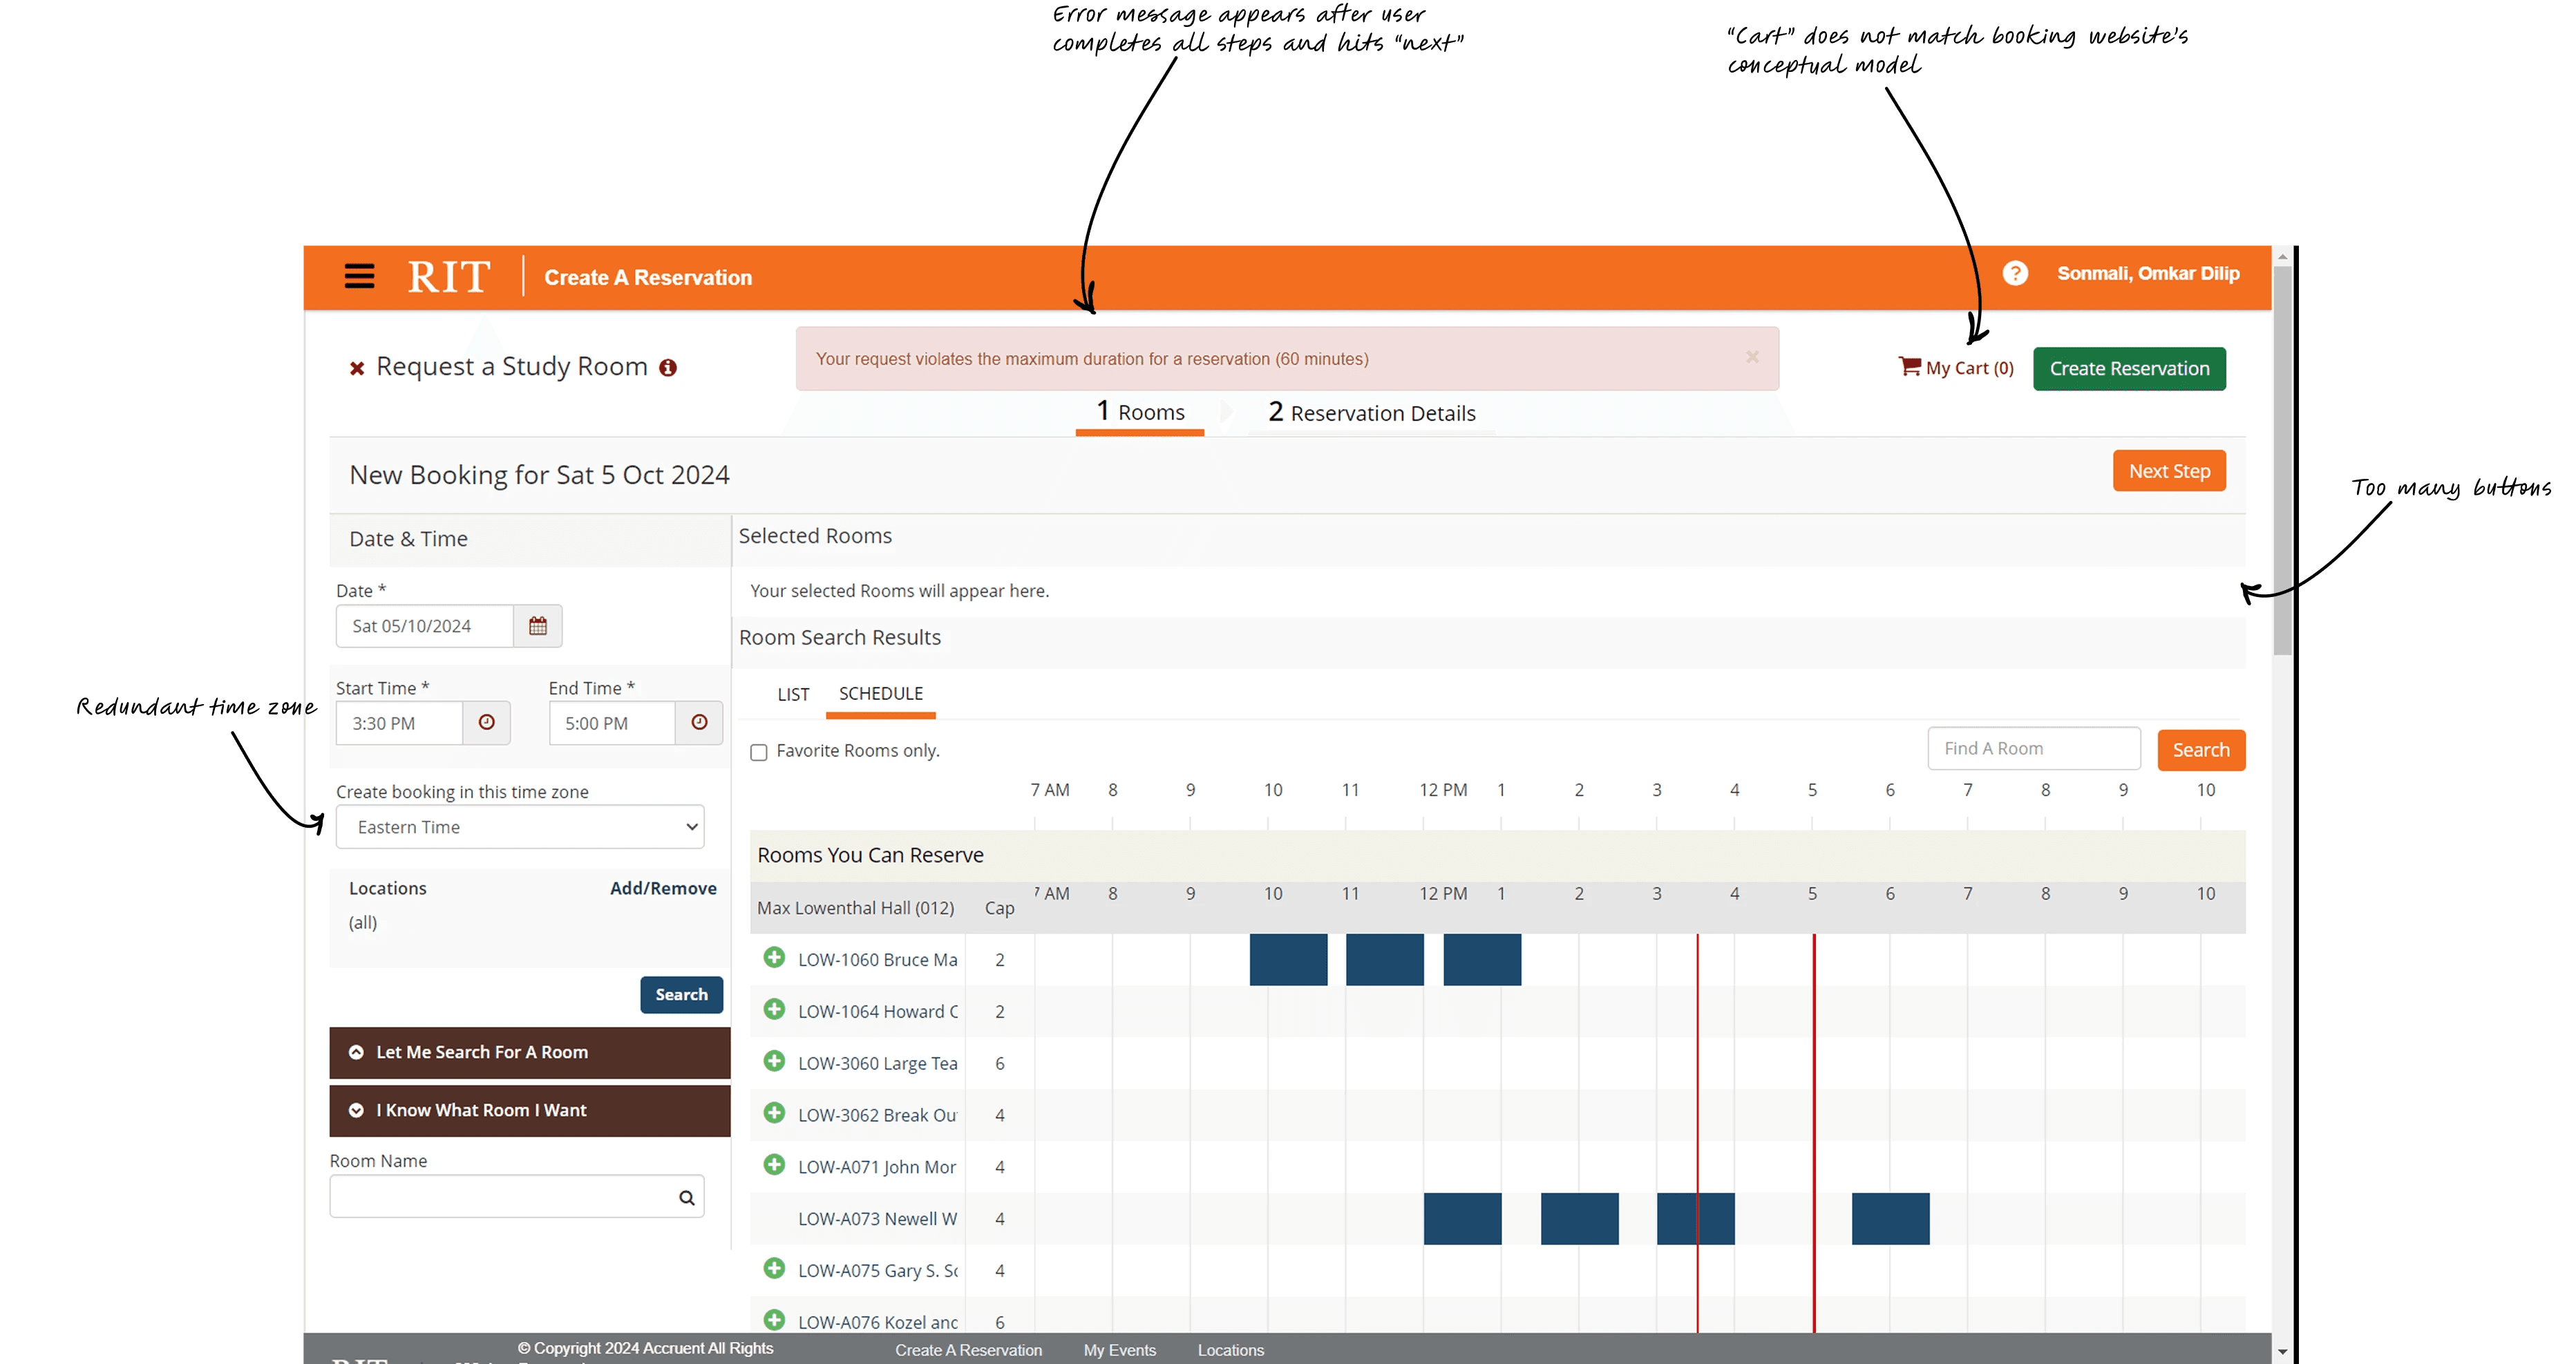The width and height of the screenshot is (2576, 1364).
Task: Click info icon beside Request a Study Room
Action: tap(668, 368)
